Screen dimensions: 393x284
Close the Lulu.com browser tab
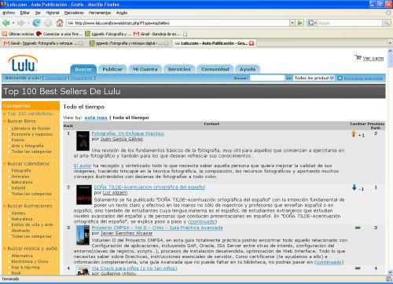252,43
